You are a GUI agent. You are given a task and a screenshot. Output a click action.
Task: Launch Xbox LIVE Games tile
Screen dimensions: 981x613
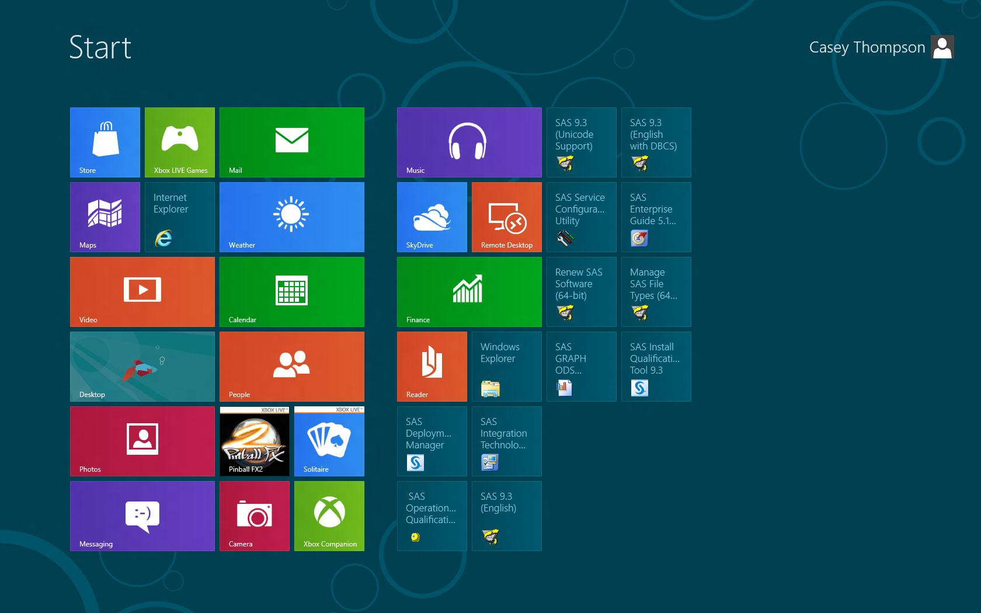[x=180, y=142]
